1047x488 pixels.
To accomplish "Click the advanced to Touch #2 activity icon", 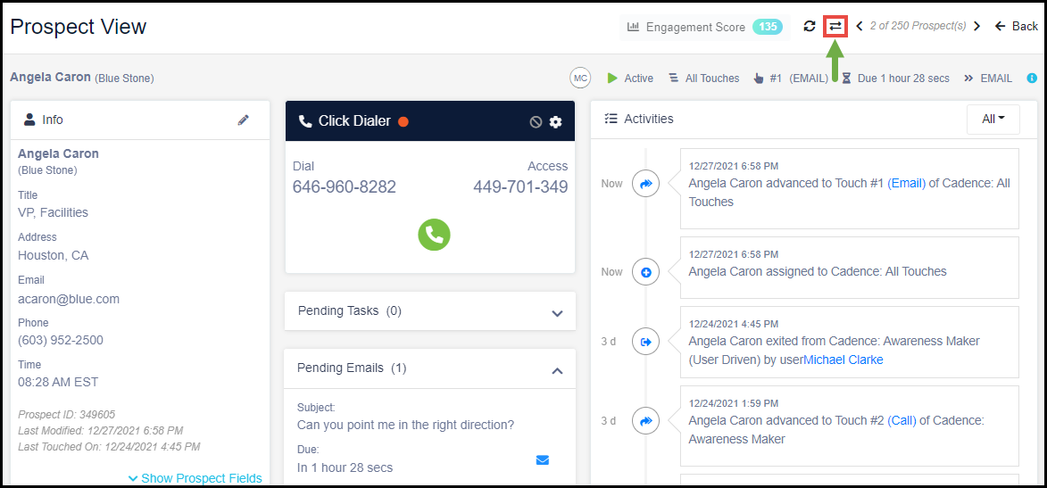I will pyautogui.click(x=645, y=420).
